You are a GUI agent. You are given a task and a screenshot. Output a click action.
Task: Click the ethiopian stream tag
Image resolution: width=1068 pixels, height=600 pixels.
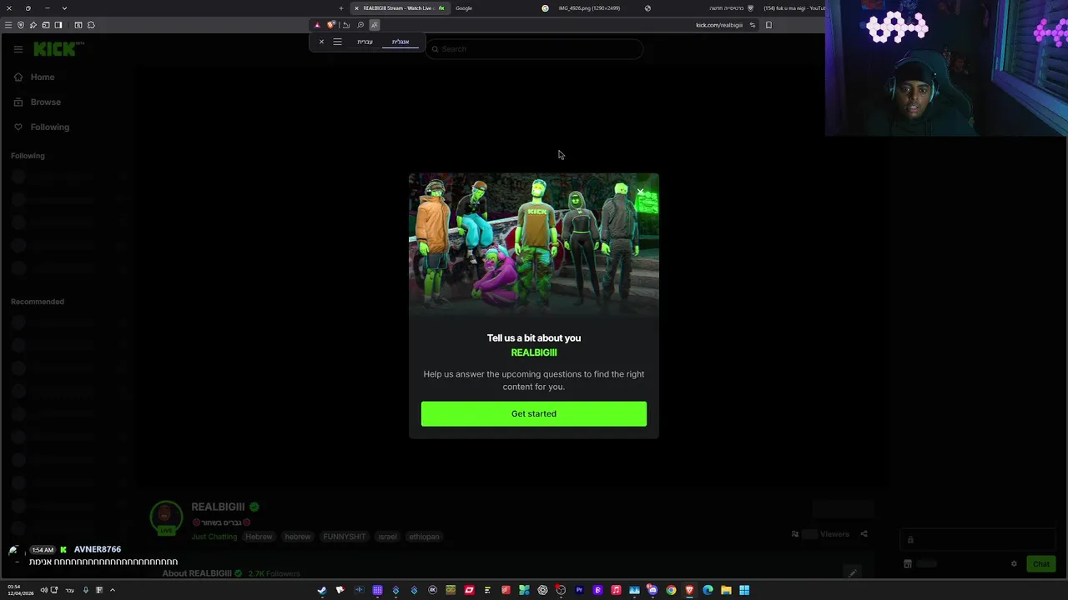pyautogui.click(x=424, y=537)
